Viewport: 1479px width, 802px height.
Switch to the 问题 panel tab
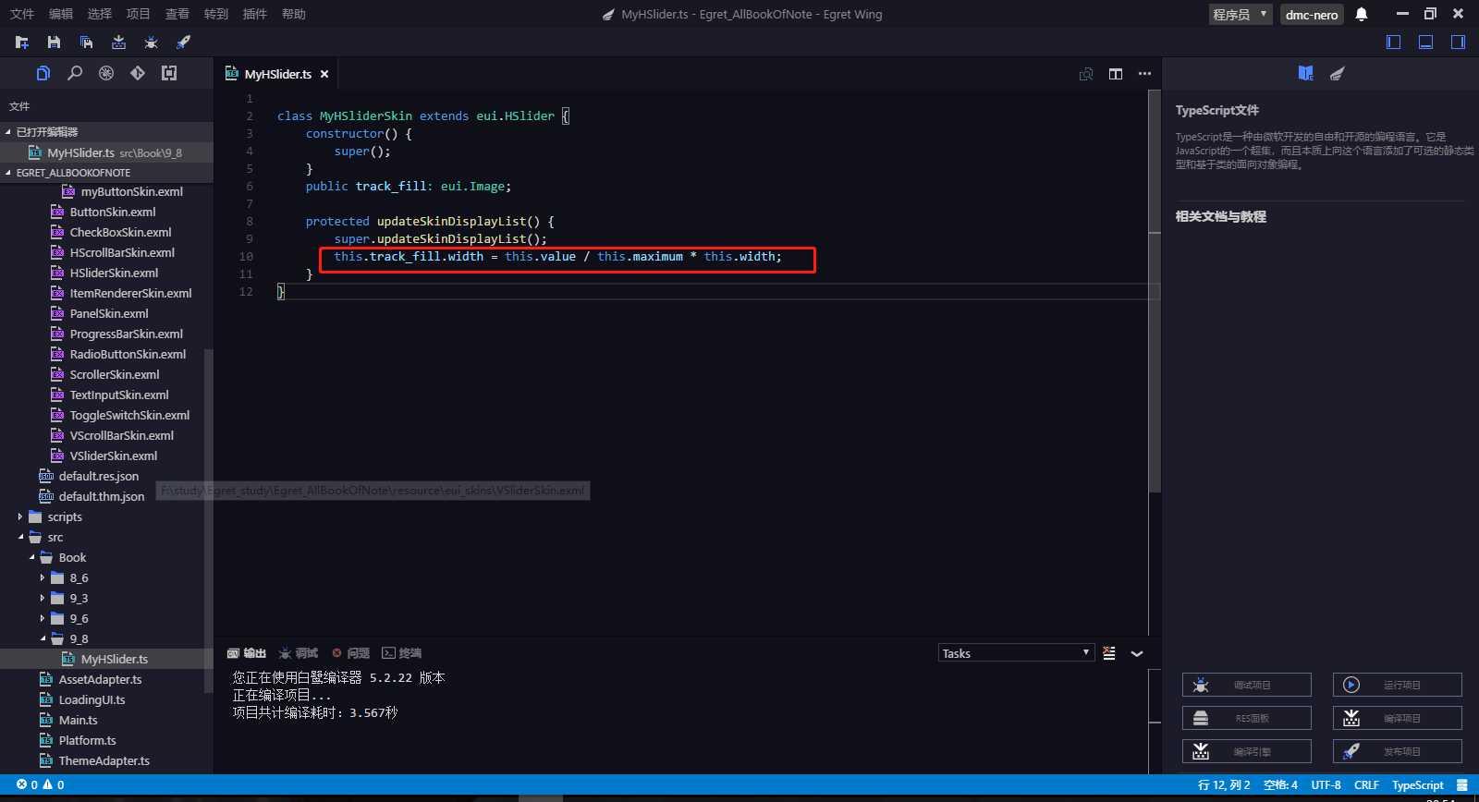point(351,653)
